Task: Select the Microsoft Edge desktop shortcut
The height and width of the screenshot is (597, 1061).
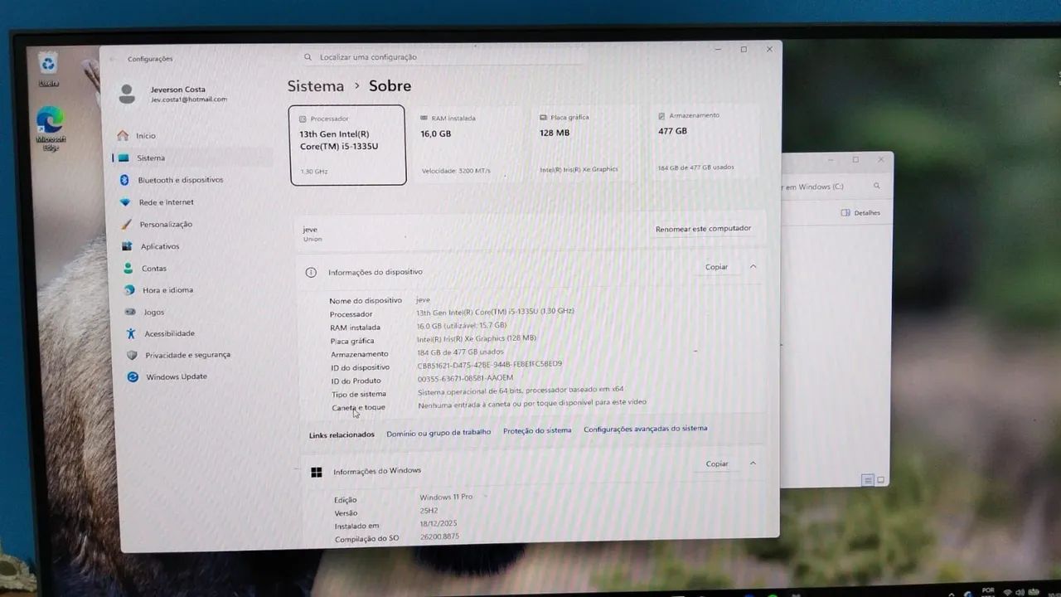Action: (x=50, y=129)
